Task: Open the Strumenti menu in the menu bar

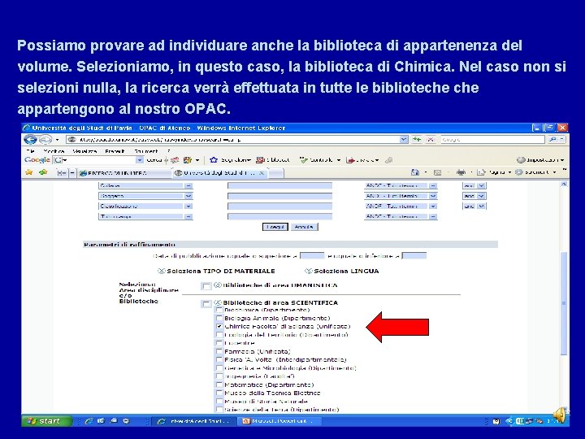Action: pyautogui.click(x=146, y=151)
